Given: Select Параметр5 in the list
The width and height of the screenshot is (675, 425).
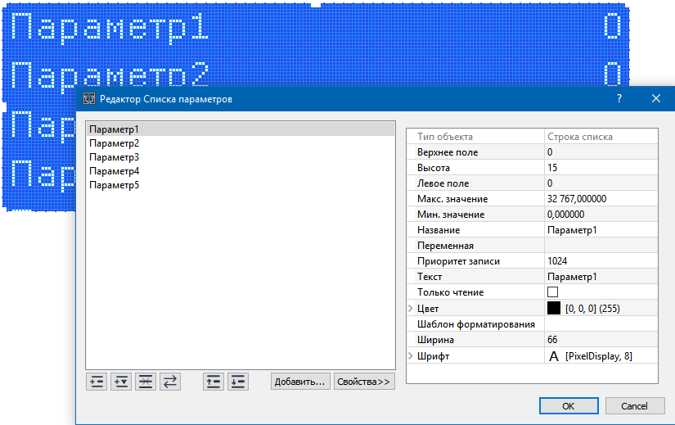Looking at the screenshot, I should 241,185.
